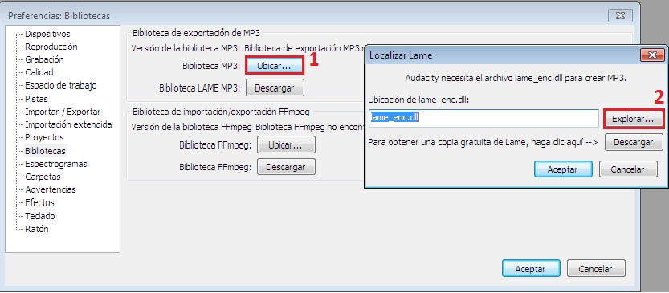Viewport: 669px width, 293px height.
Task: Click Ubicar button for Biblioteca MP3
Action: (x=275, y=66)
